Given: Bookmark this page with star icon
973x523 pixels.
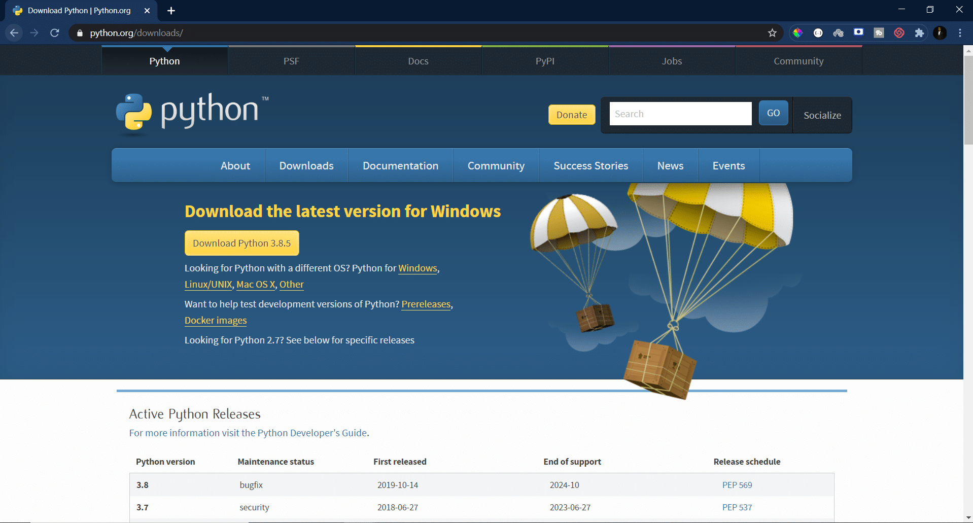Looking at the screenshot, I should 772,33.
